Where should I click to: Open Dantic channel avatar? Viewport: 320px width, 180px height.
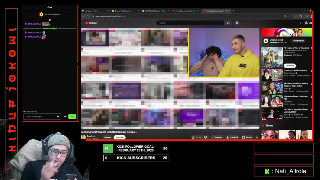click(x=83, y=137)
